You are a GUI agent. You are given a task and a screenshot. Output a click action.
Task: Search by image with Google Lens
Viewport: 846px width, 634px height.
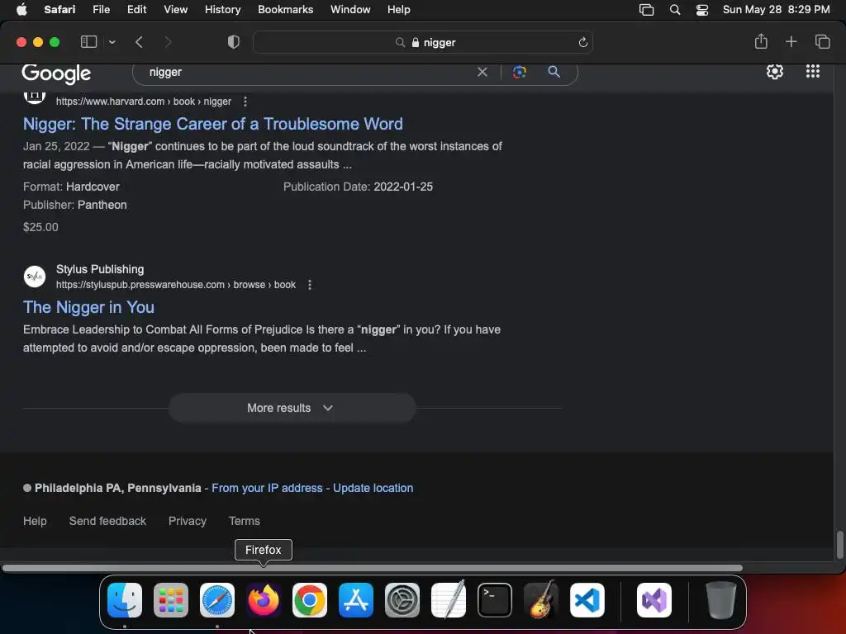[x=519, y=73]
